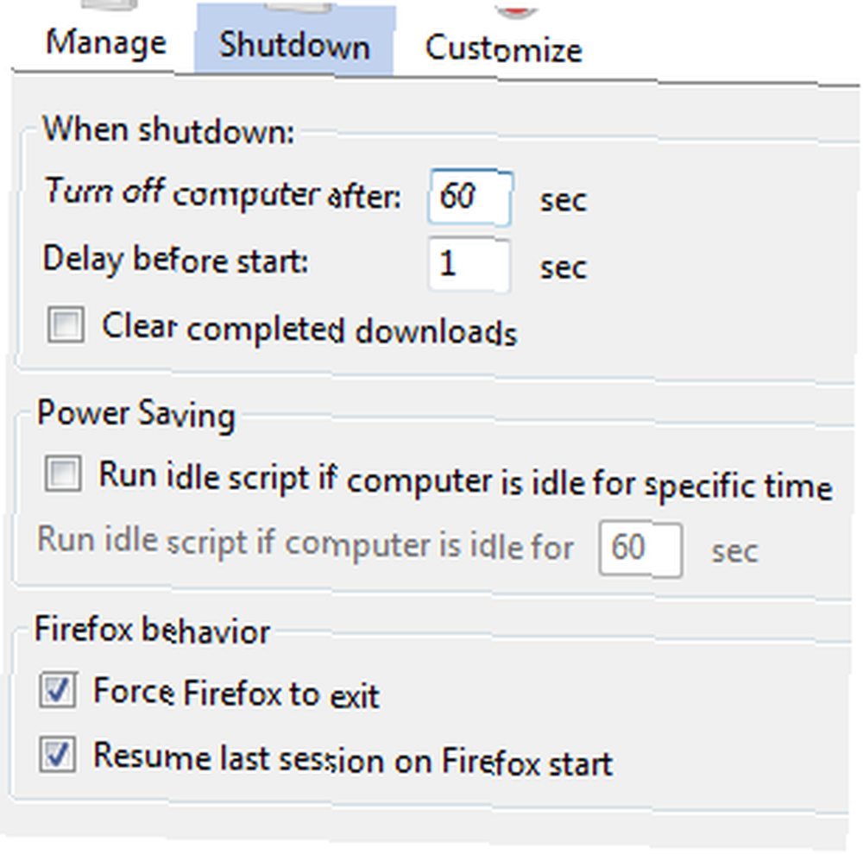Focus the Turn off computer after field
The image size is (863, 854).
tap(470, 198)
